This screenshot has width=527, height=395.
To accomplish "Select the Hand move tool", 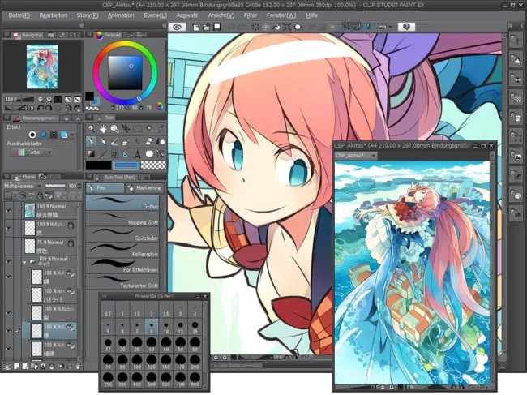I will pos(103,128).
